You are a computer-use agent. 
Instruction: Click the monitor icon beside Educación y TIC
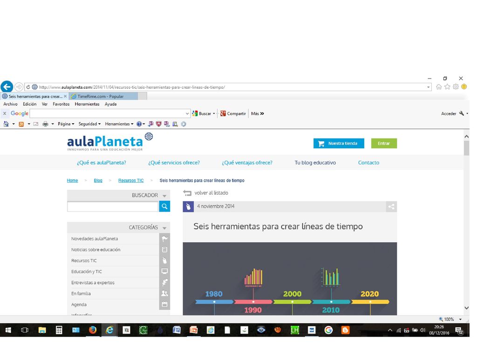pyautogui.click(x=164, y=271)
